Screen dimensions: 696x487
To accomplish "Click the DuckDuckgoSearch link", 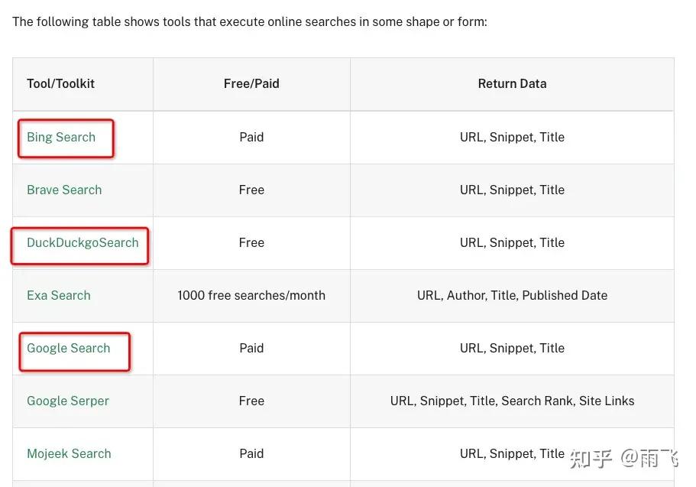I will pyautogui.click(x=83, y=243).
